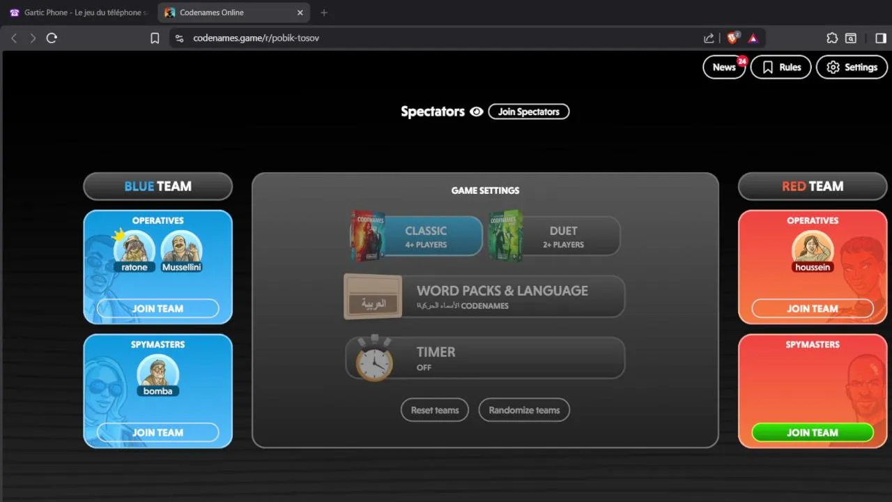This screenshot has width=892, height=502.
Task: Click the Brave Rewards triangle icon
Action: (x=753, y=38)
